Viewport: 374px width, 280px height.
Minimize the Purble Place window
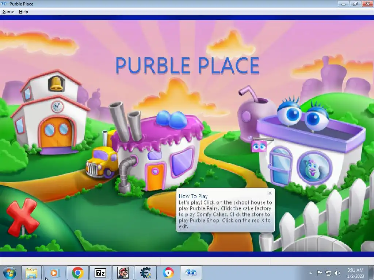tap(343, 4)
